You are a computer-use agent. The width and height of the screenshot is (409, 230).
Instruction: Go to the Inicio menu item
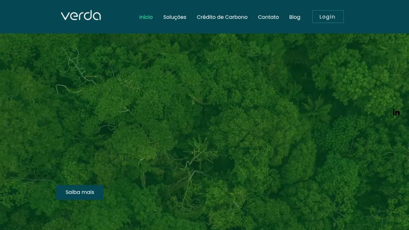point(146,17)
